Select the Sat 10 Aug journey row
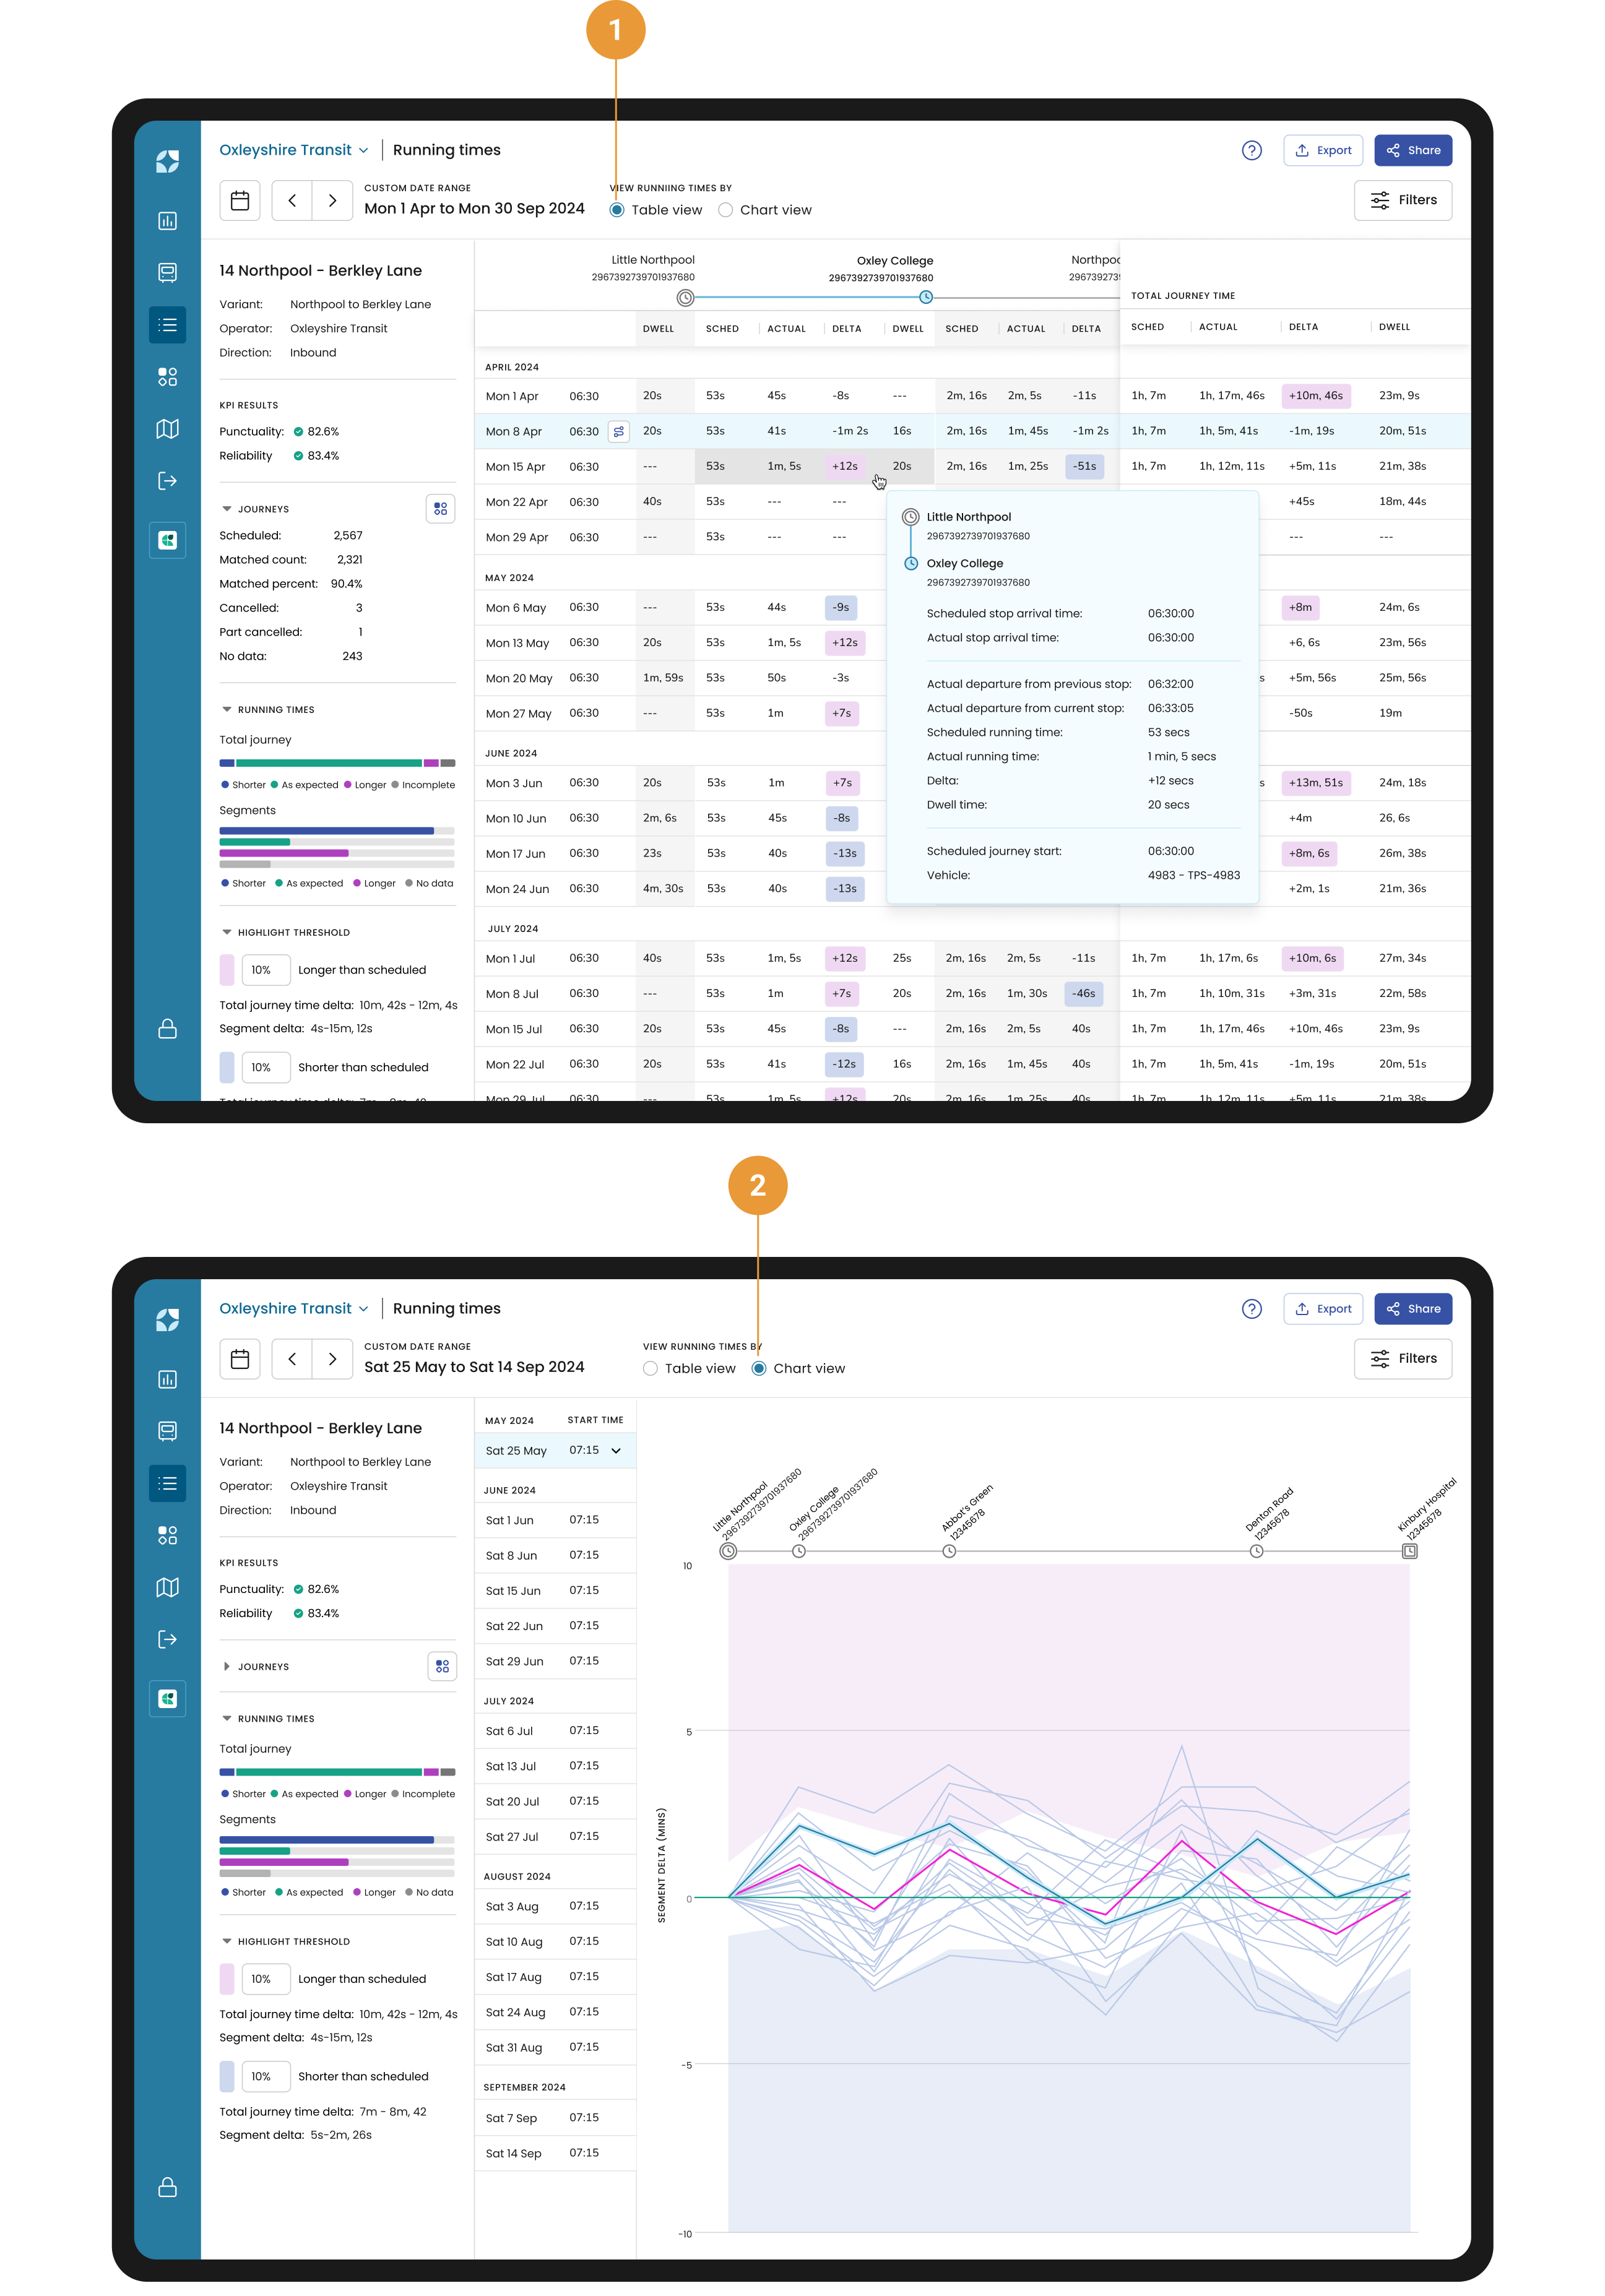 click(555, 1942)
